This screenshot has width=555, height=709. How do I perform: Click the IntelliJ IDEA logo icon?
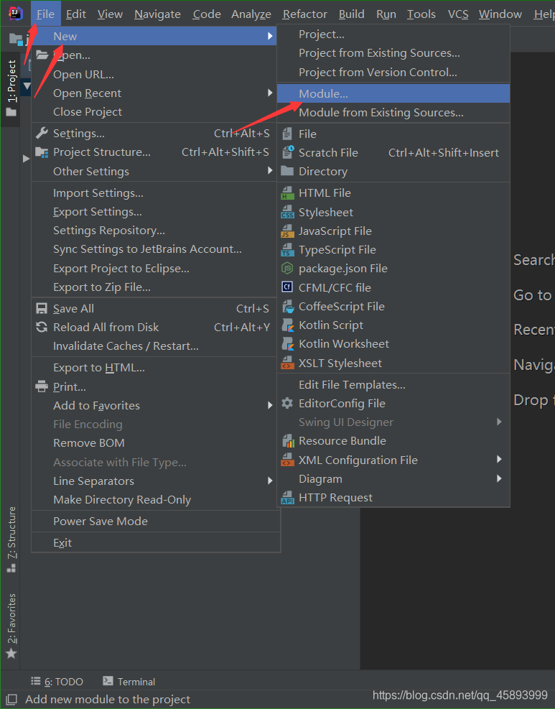15,13
